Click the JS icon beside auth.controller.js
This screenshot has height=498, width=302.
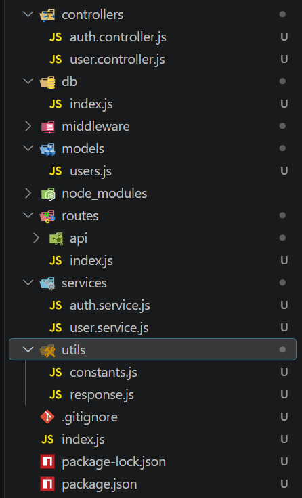56,37
